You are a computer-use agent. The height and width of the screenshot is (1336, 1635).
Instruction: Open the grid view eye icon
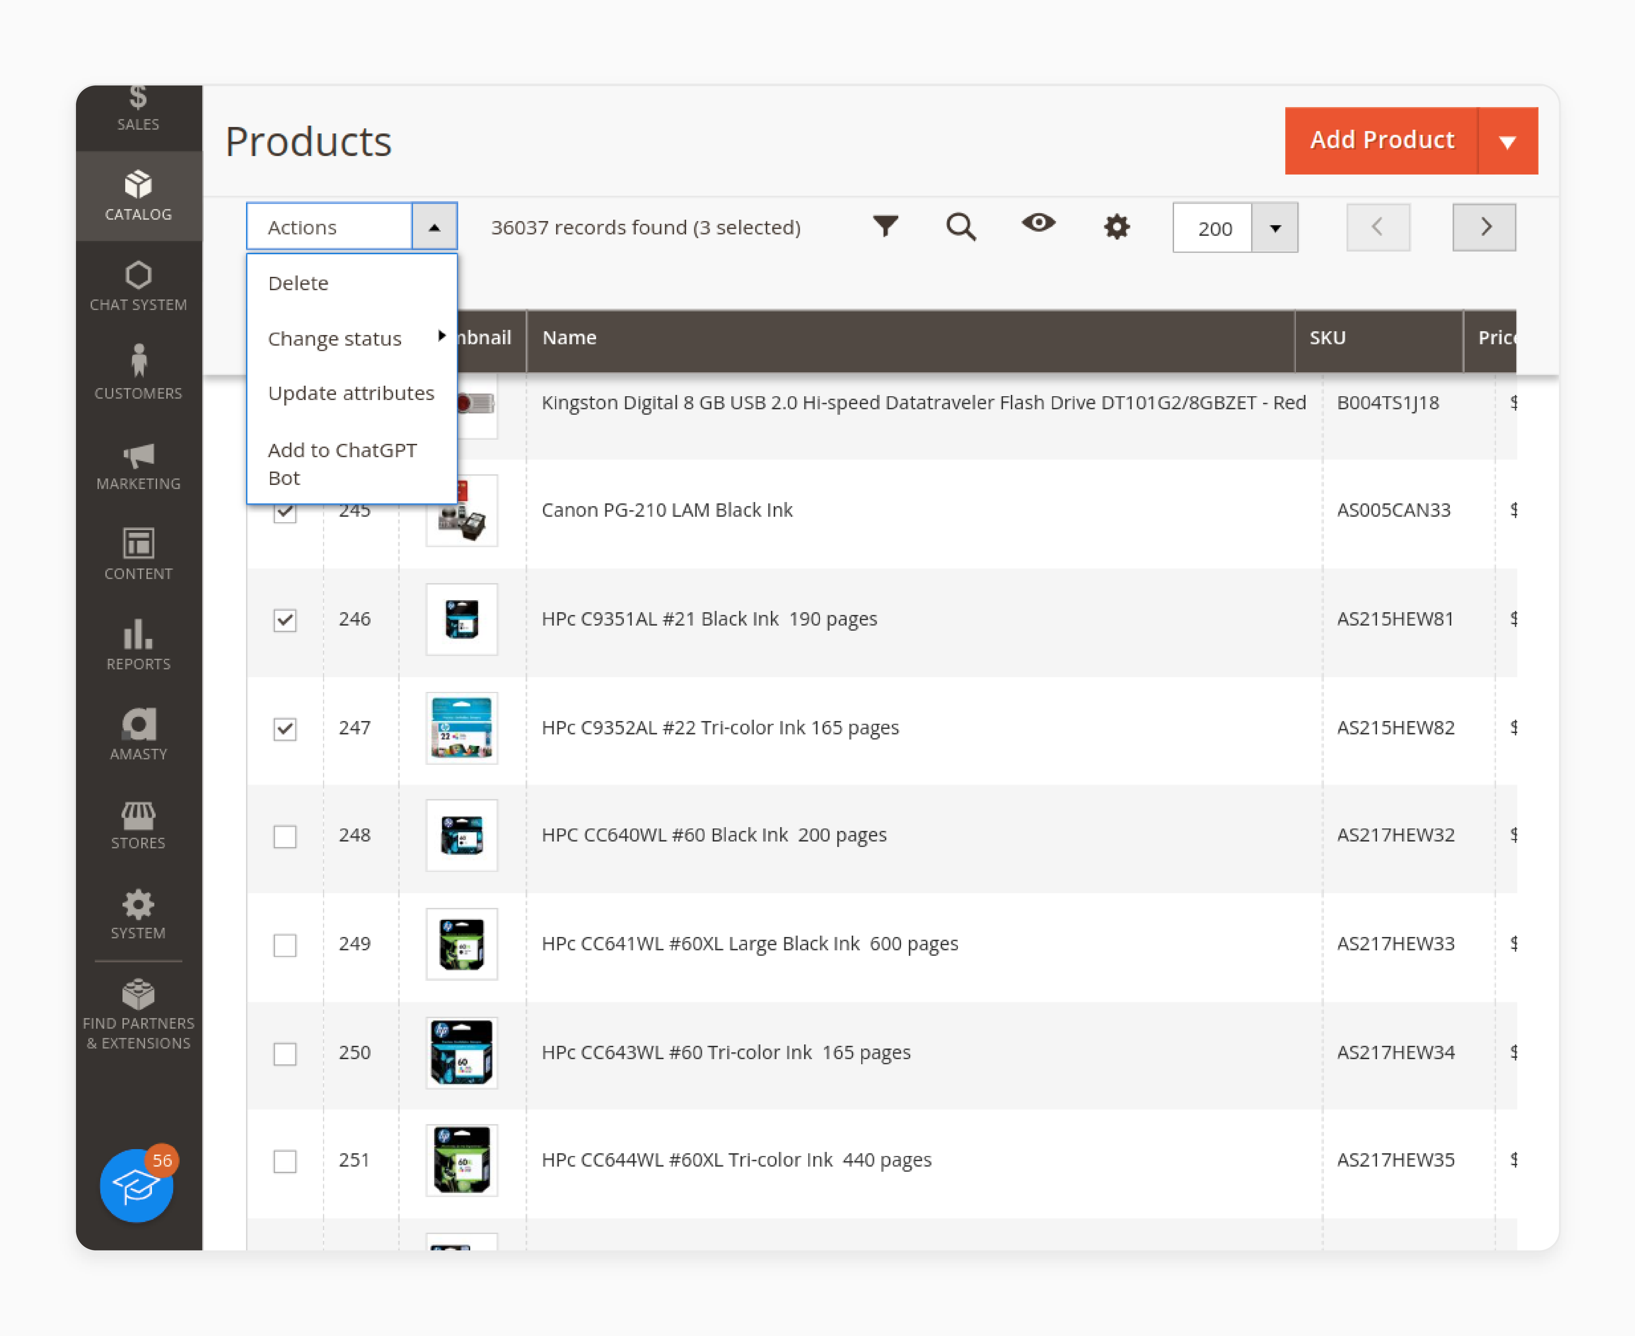(x=1039, y=223)
